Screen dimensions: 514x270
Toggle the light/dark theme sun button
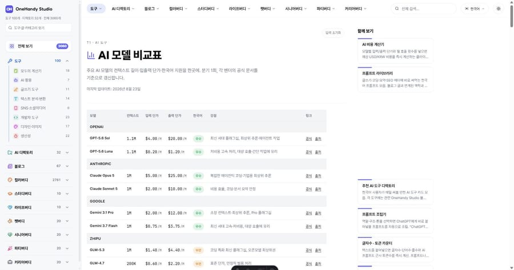tap(498, 9)
